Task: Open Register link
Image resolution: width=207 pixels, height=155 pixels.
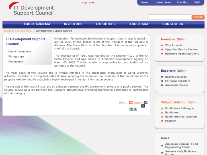Action: [x=171, y=121]
